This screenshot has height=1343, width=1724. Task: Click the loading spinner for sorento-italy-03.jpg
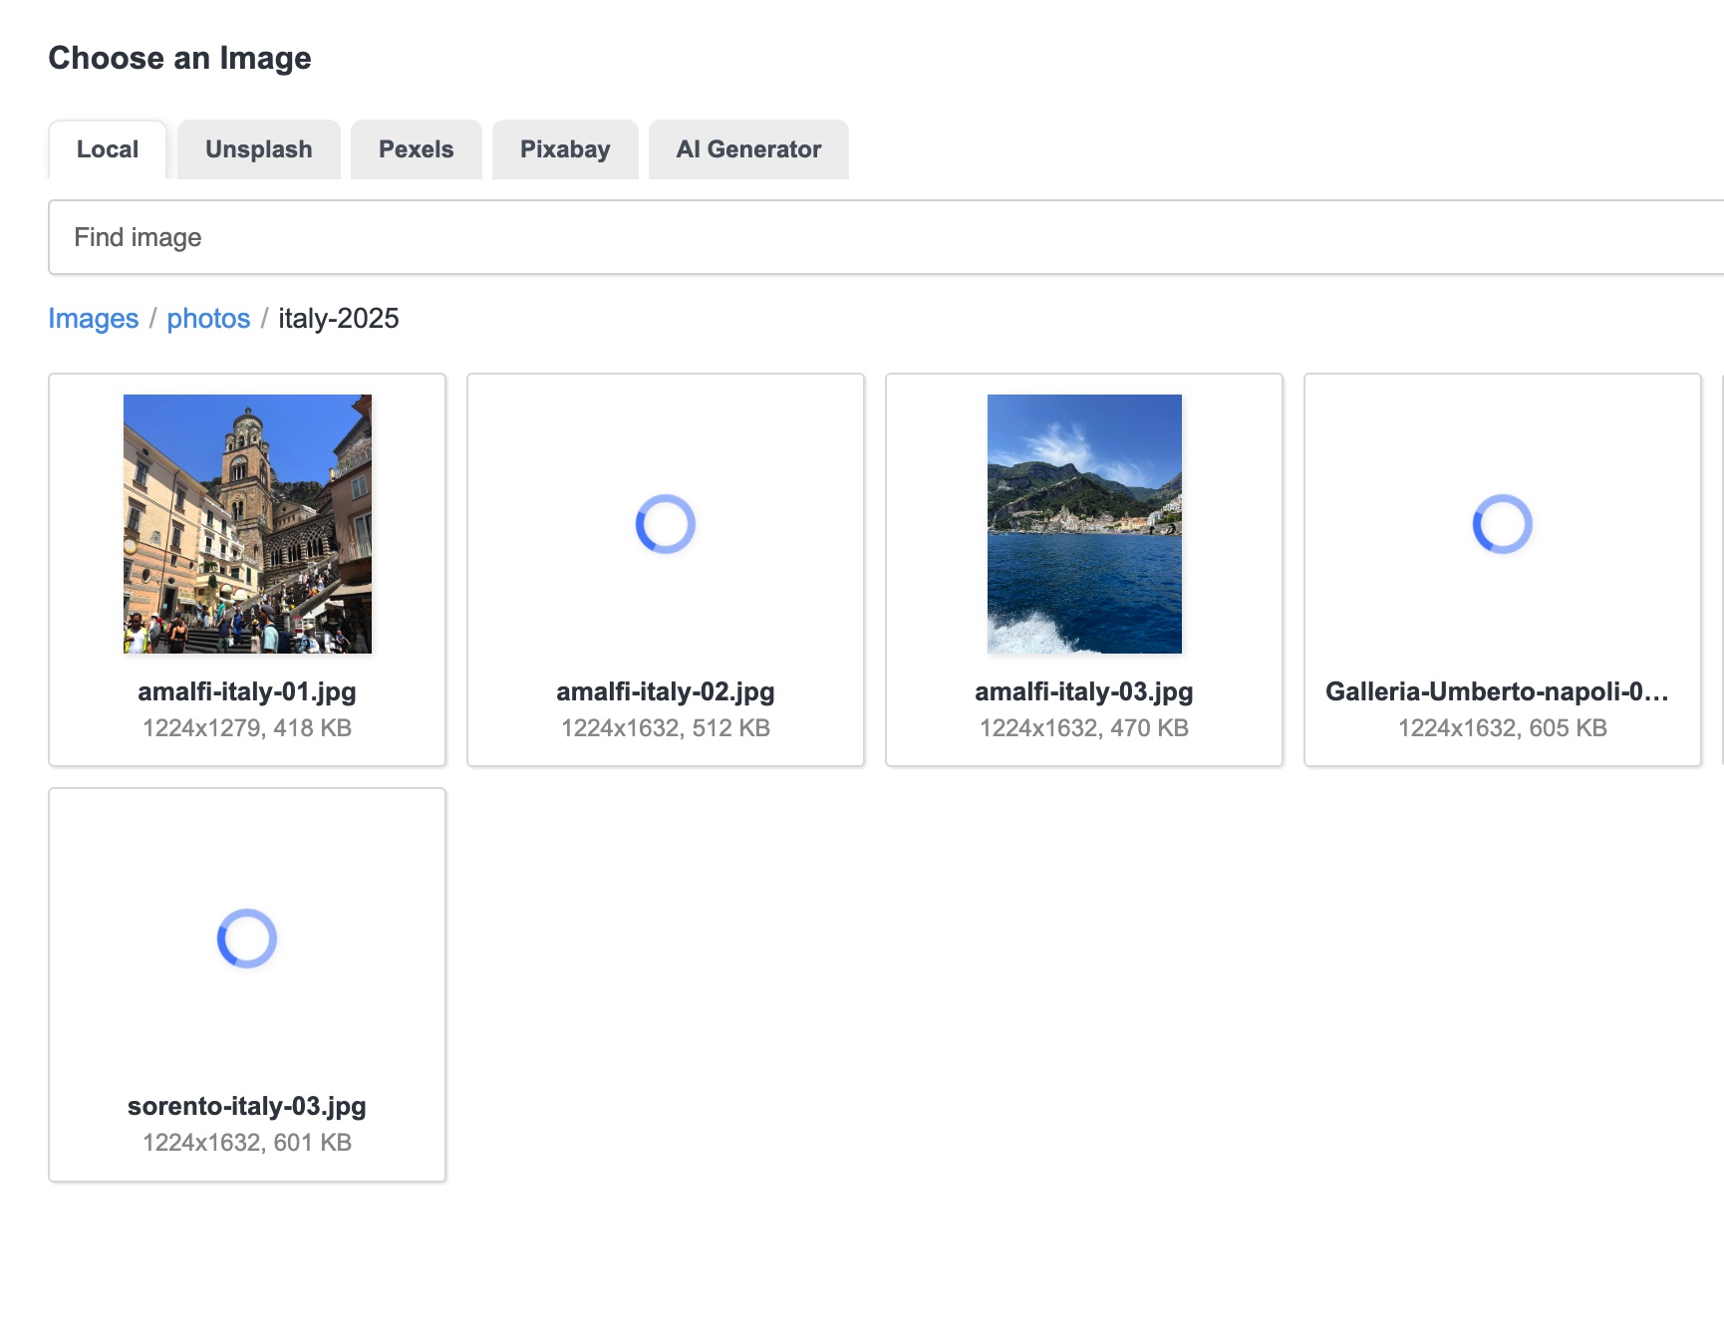[x=247, y=939]
